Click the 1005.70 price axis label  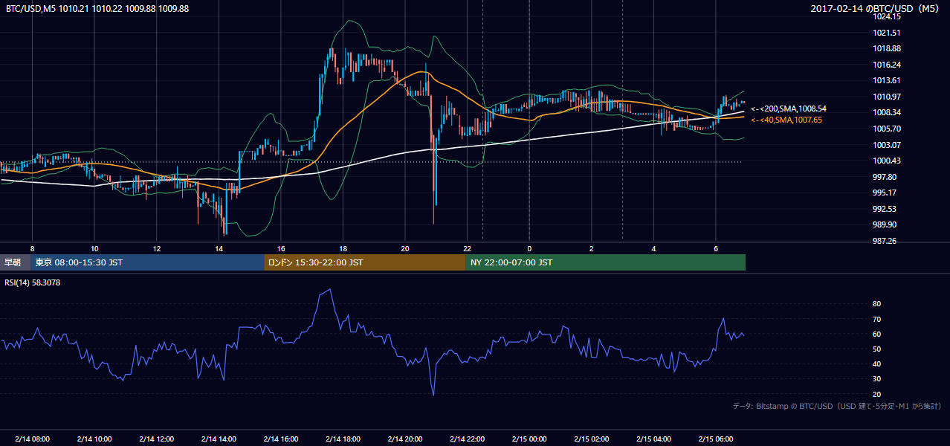tap(888, 129)
